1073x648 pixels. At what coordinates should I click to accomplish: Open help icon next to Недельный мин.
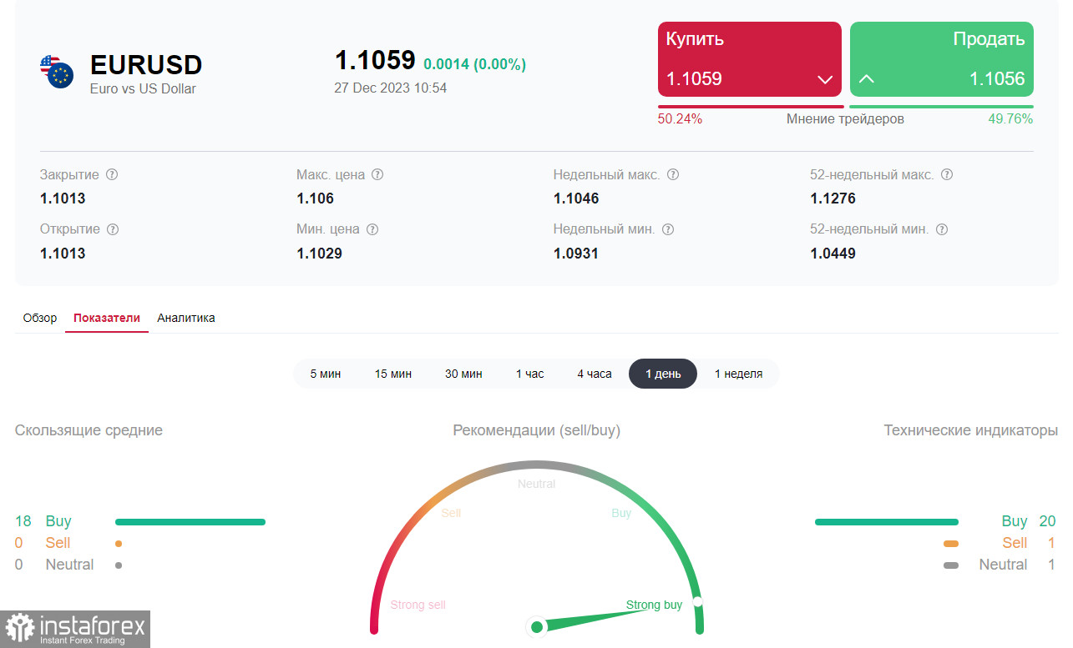(x=667, y=229)
